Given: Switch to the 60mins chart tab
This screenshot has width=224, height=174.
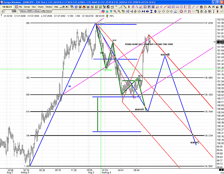Looking at the screenshot, I should pos(23,11).
